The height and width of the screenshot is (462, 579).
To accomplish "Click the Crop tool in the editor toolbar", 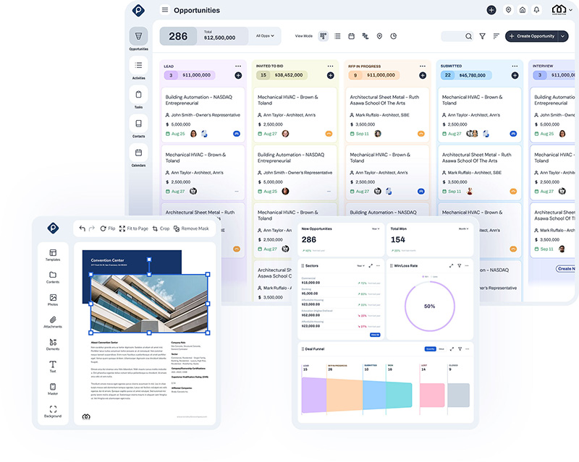I will [x=161, y=228].
